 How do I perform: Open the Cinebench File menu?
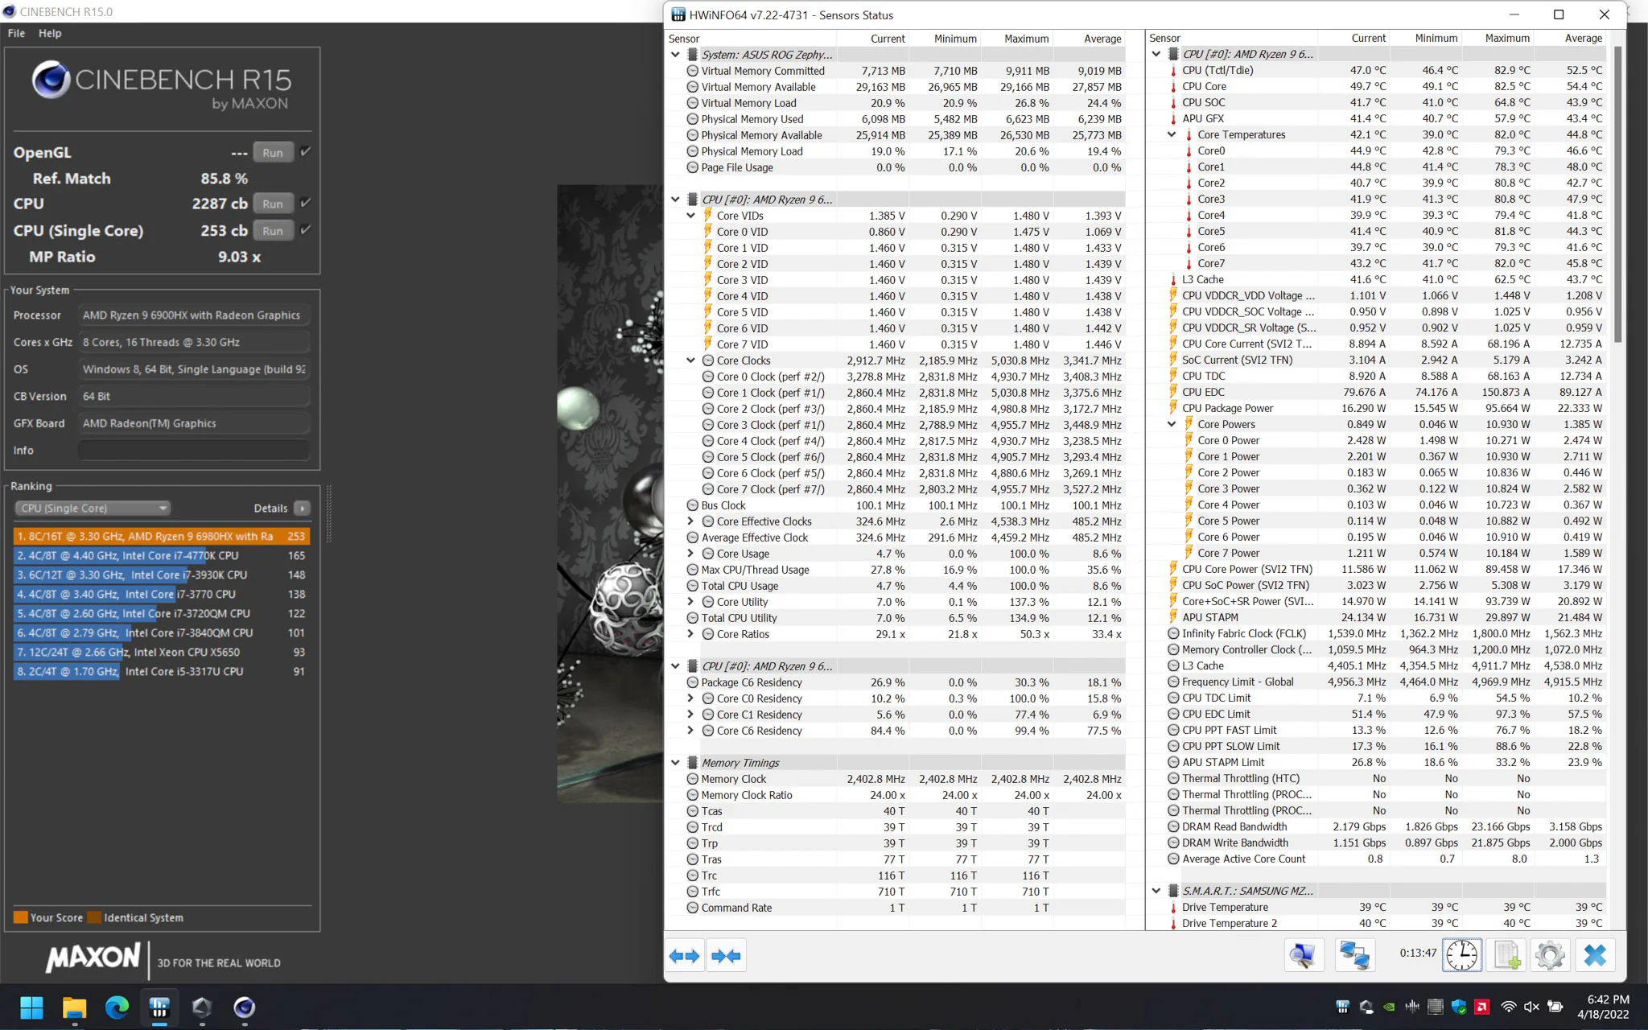coord(16,33)
